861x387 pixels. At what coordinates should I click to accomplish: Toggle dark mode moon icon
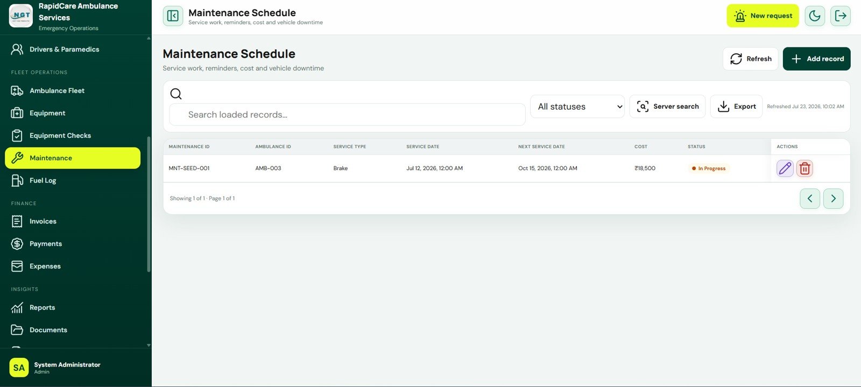point(815,16)
